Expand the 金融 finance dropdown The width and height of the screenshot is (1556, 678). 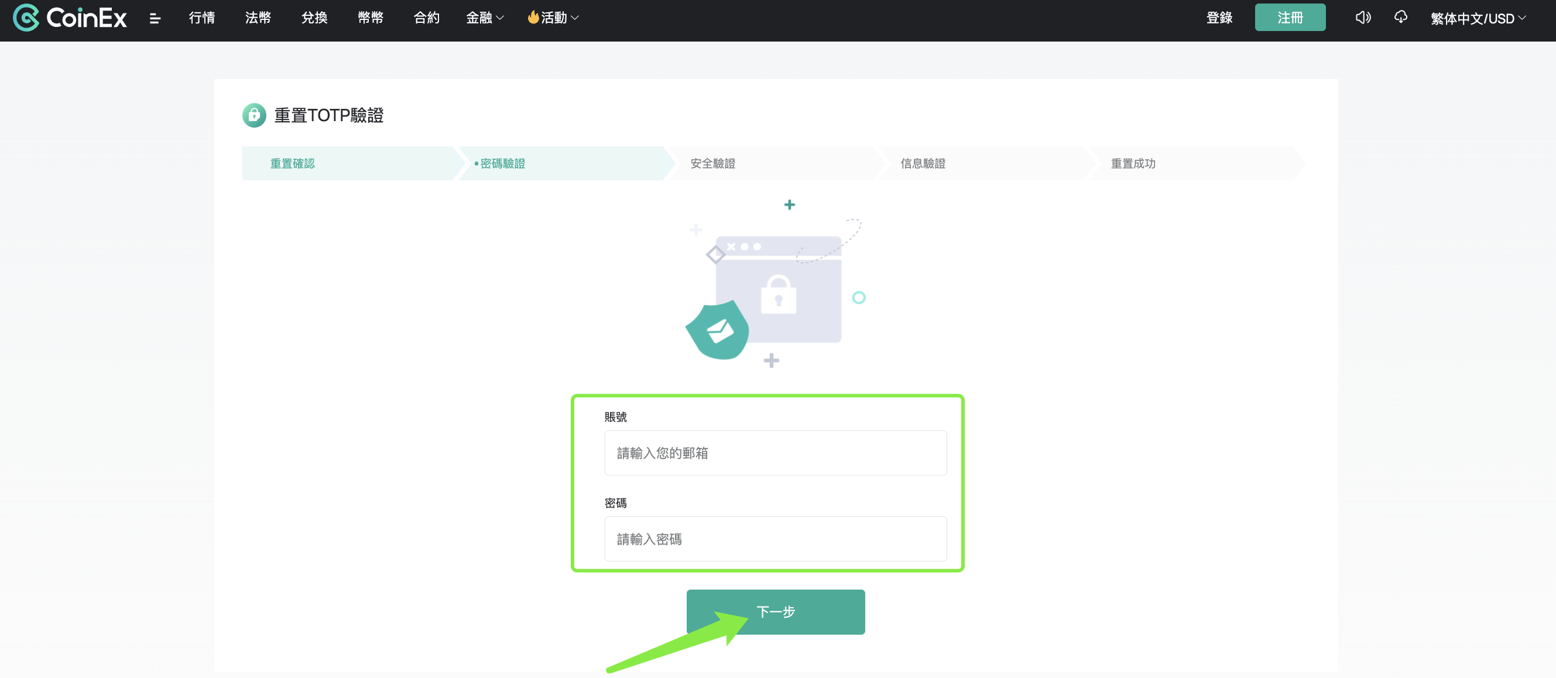(485, 18)
